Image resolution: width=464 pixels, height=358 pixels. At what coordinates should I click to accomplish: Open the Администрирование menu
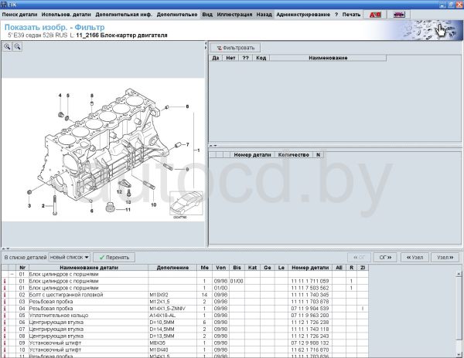pos(303,15)
